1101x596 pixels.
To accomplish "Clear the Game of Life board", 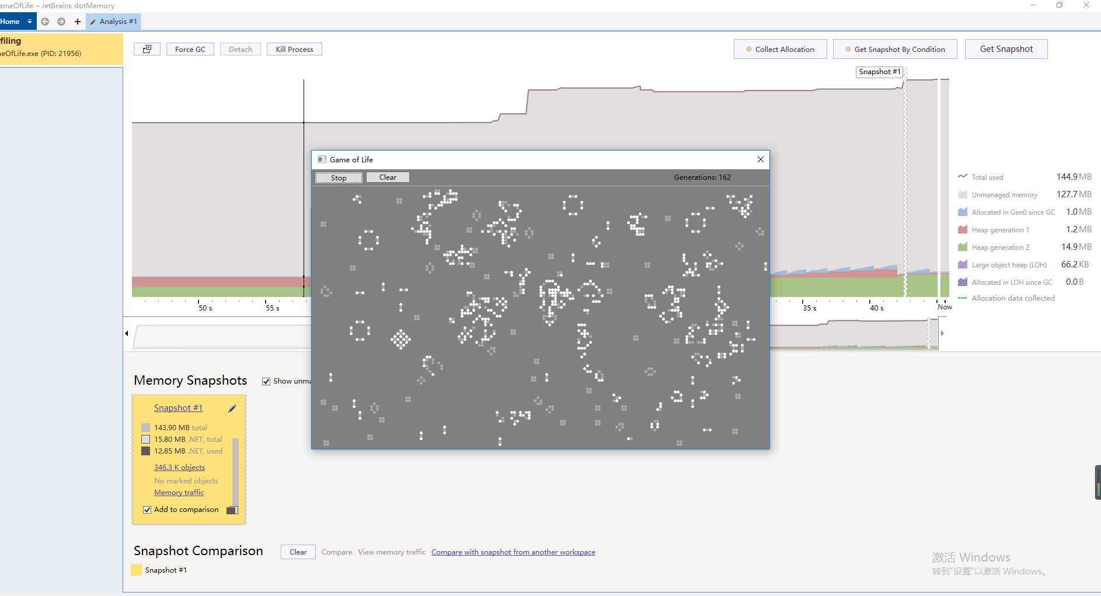I will pos(388,177).
